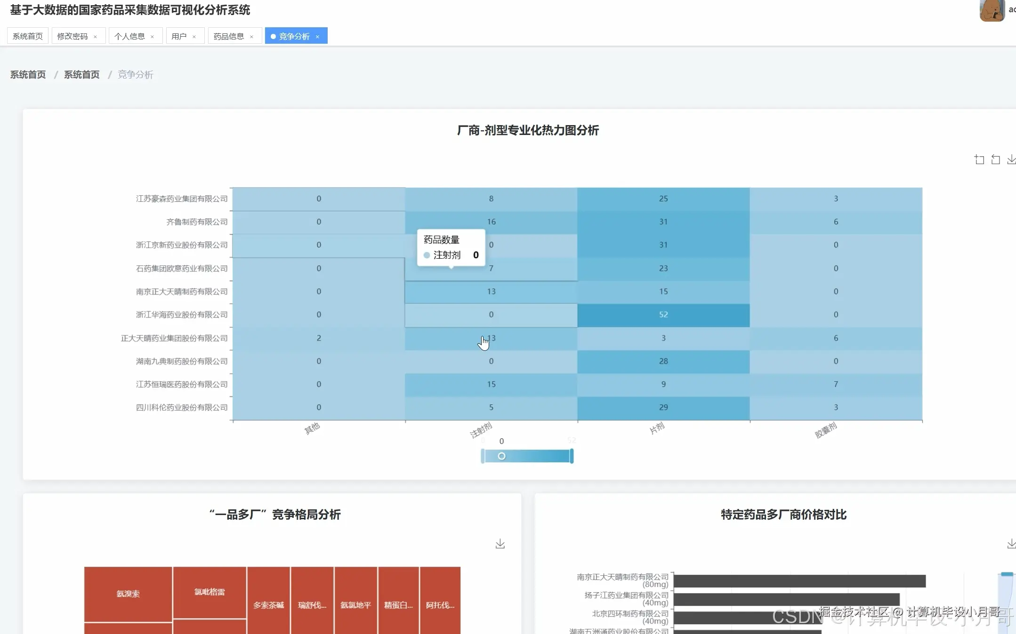Click the "竞争分析" breadcrumb entry

(136, 74)
